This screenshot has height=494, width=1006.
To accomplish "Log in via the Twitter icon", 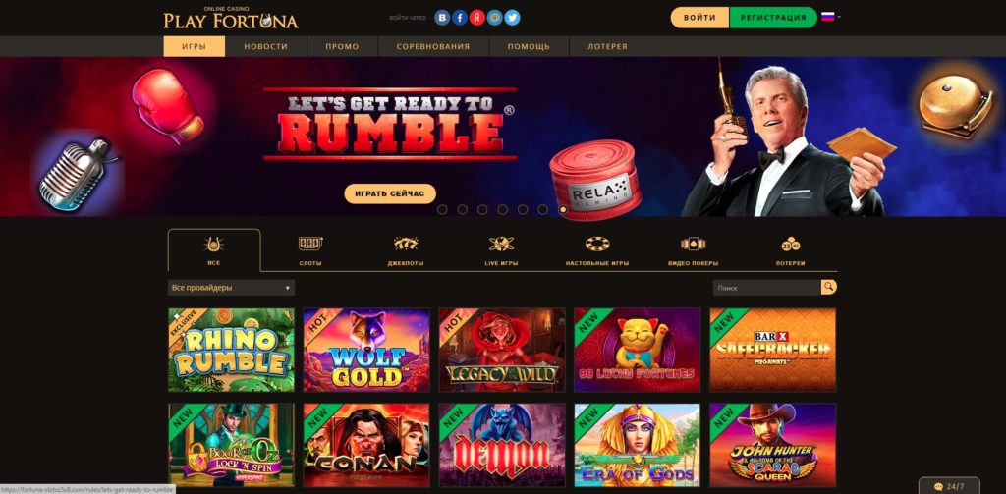I will point(512,18).
